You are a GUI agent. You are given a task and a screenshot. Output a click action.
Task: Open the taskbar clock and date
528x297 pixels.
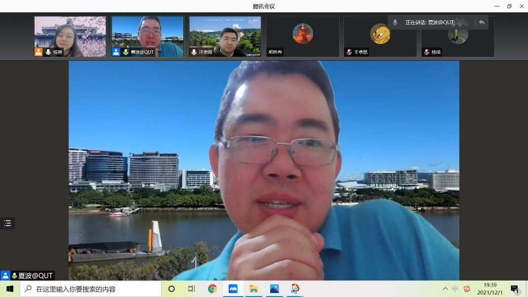coord(490,289)
